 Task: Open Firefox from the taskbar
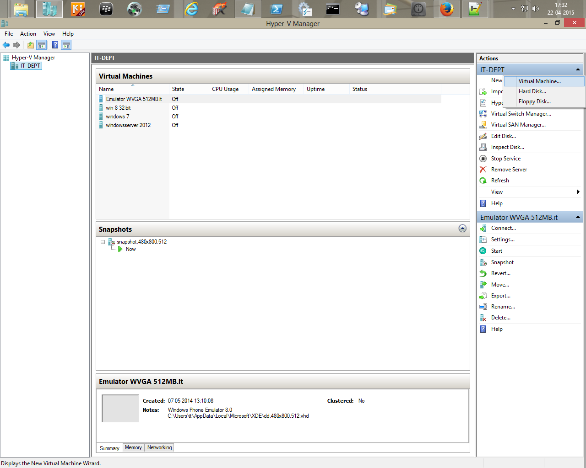pyautogui.click(x=446, y=9)
